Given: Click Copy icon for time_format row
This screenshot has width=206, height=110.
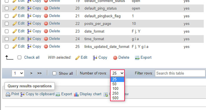Looking at the screenshot, I should tap(29, 39).
